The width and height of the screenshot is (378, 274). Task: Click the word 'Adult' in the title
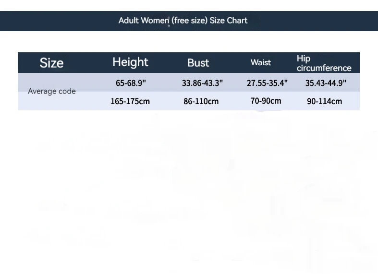click(x=128, y=21)
